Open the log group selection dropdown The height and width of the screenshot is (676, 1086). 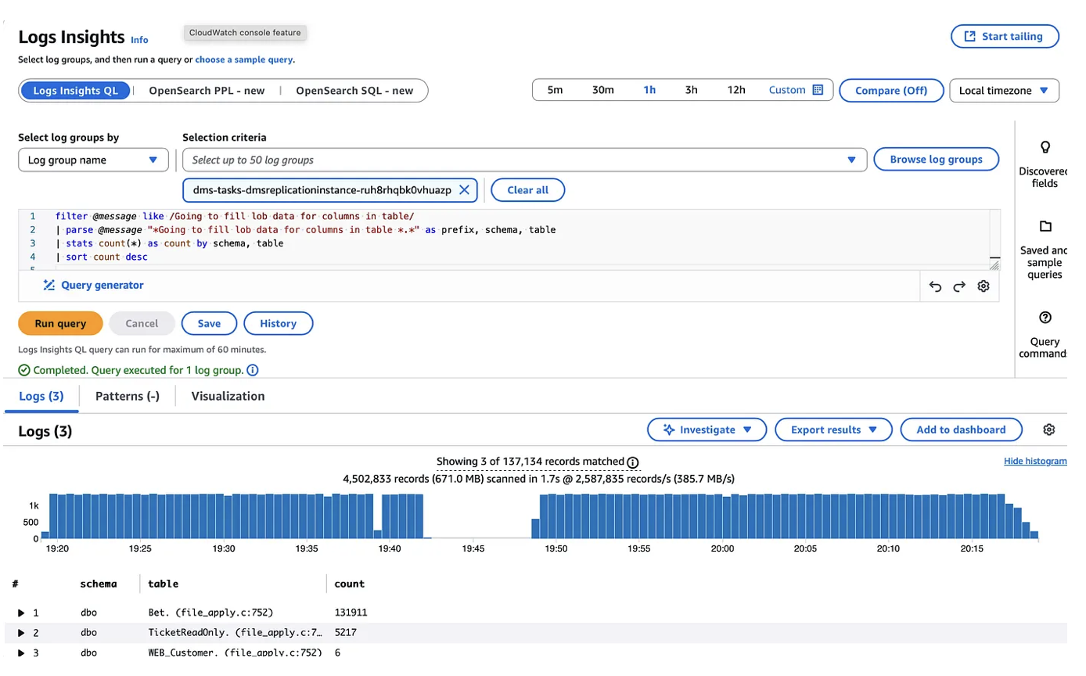851,159
